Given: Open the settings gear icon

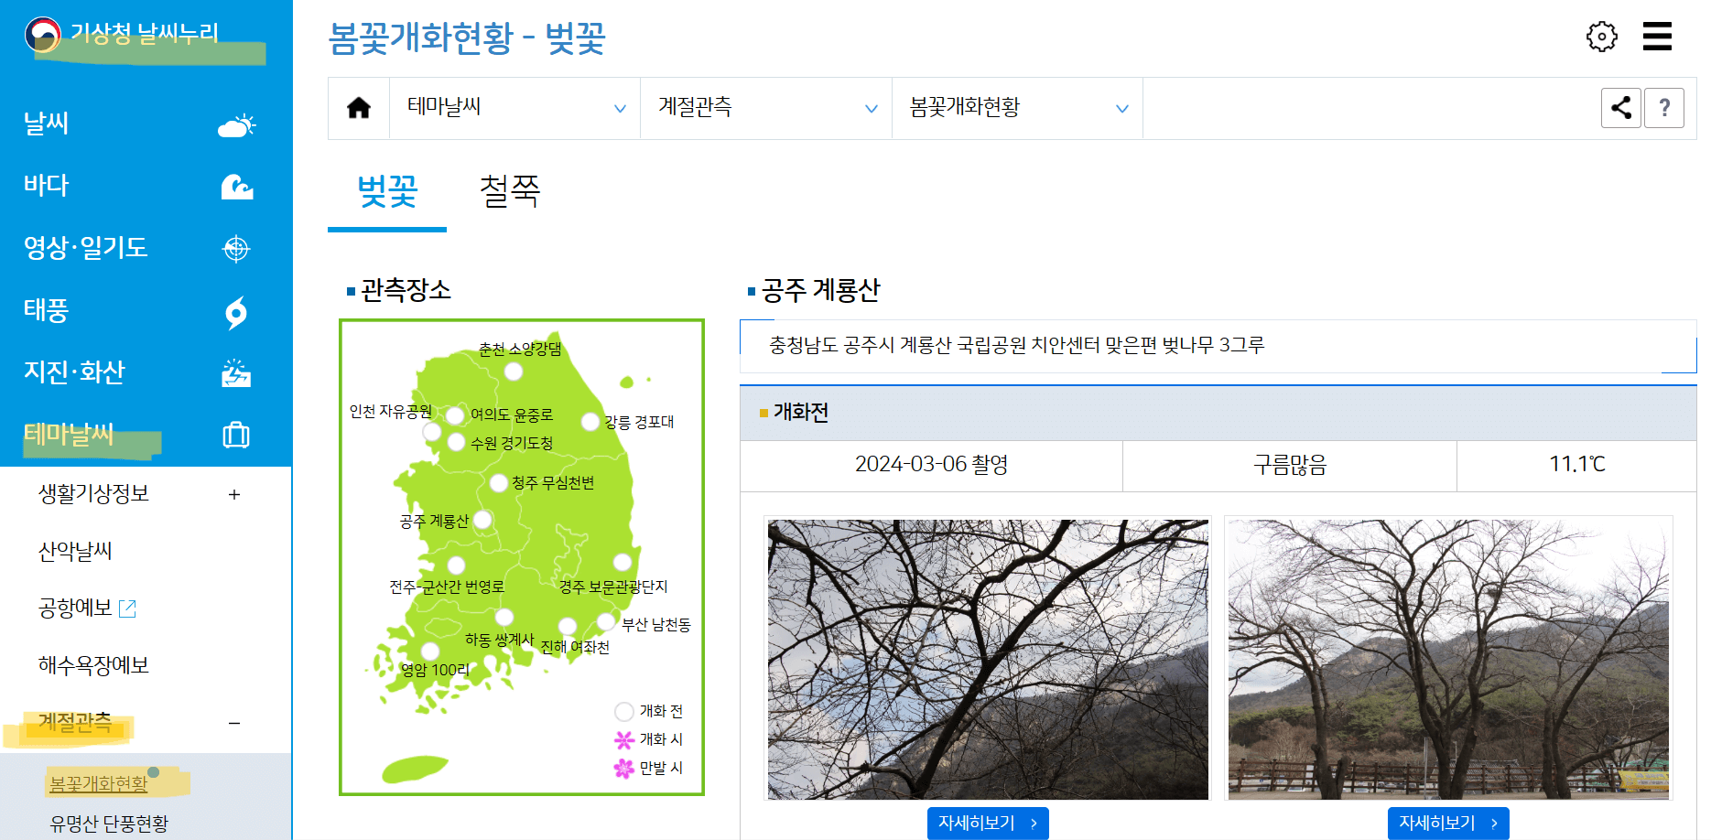Looking at the screenshot, I should [x=1601, y=37].
